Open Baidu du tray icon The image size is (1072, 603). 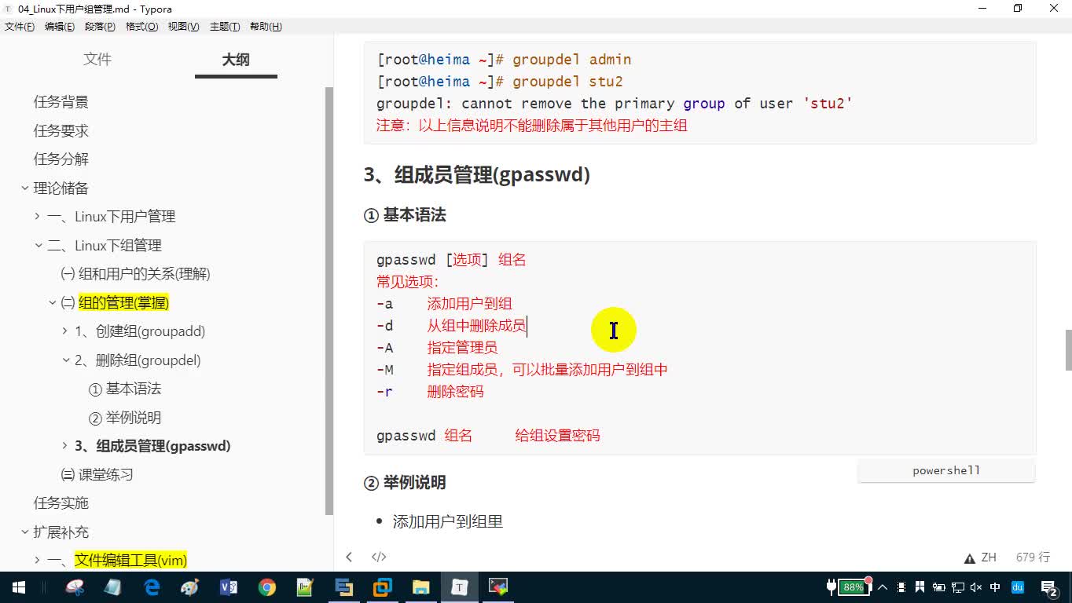pos(1017,587)
